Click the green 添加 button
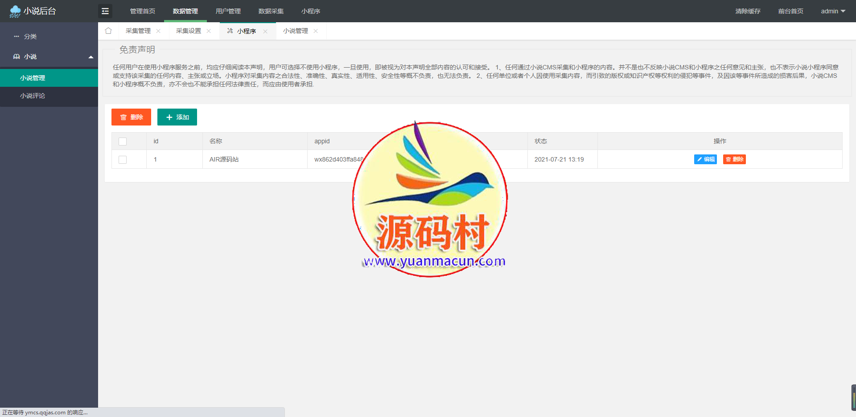The image size is (856, 417). 177,117
